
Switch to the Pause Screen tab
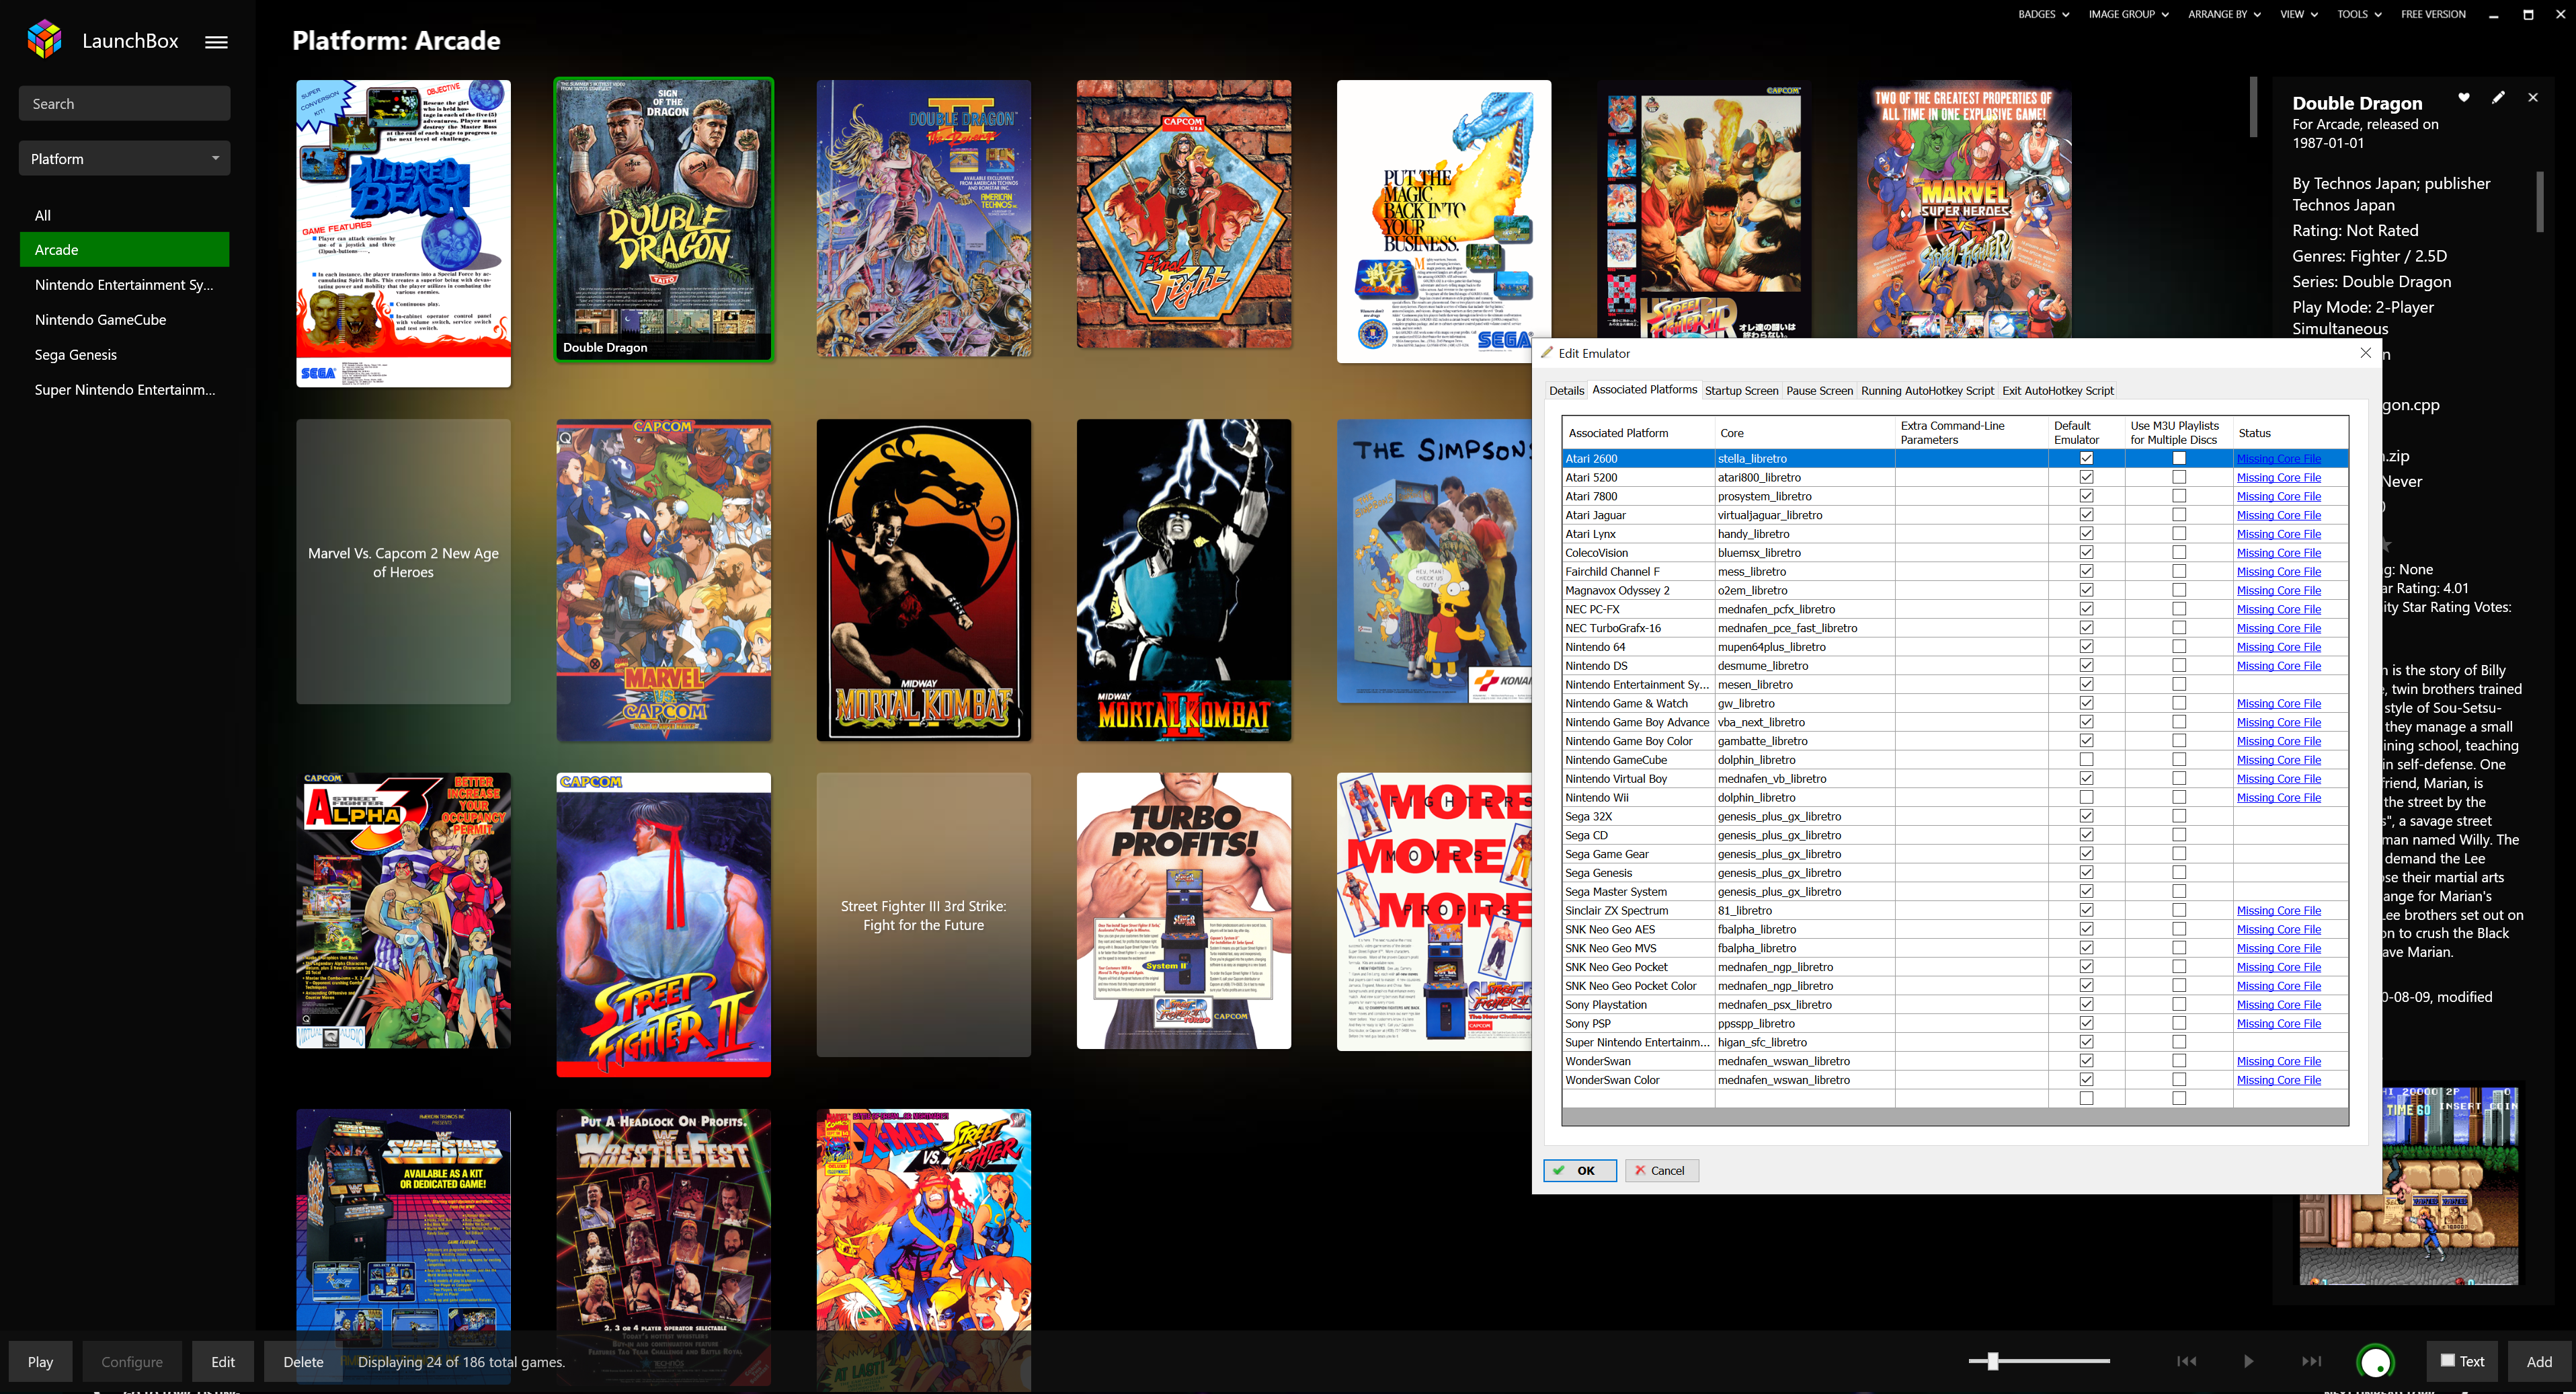[x=1819, y=390]
